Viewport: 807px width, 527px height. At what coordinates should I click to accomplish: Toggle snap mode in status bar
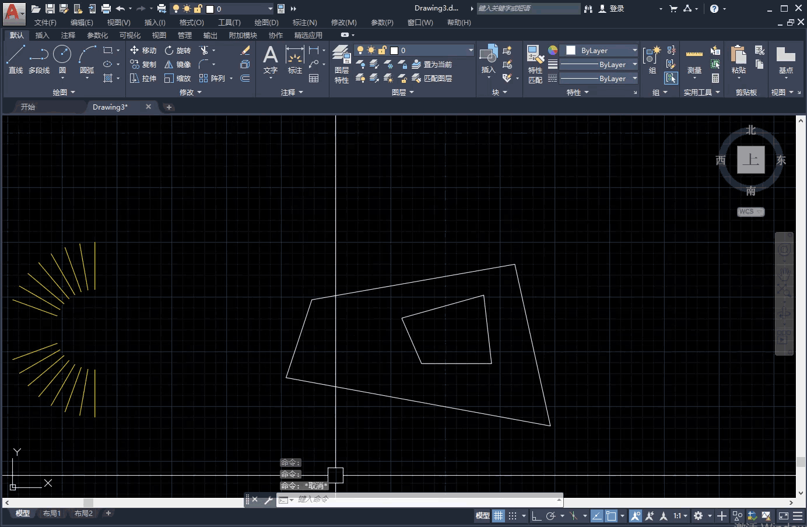(513, 516)
